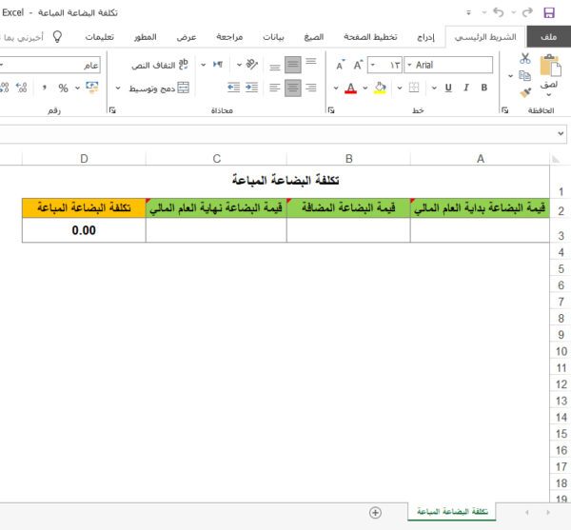Click the Cut scissors icon
The height and width of the screenshot is (530, 571).
pos(524,59)
